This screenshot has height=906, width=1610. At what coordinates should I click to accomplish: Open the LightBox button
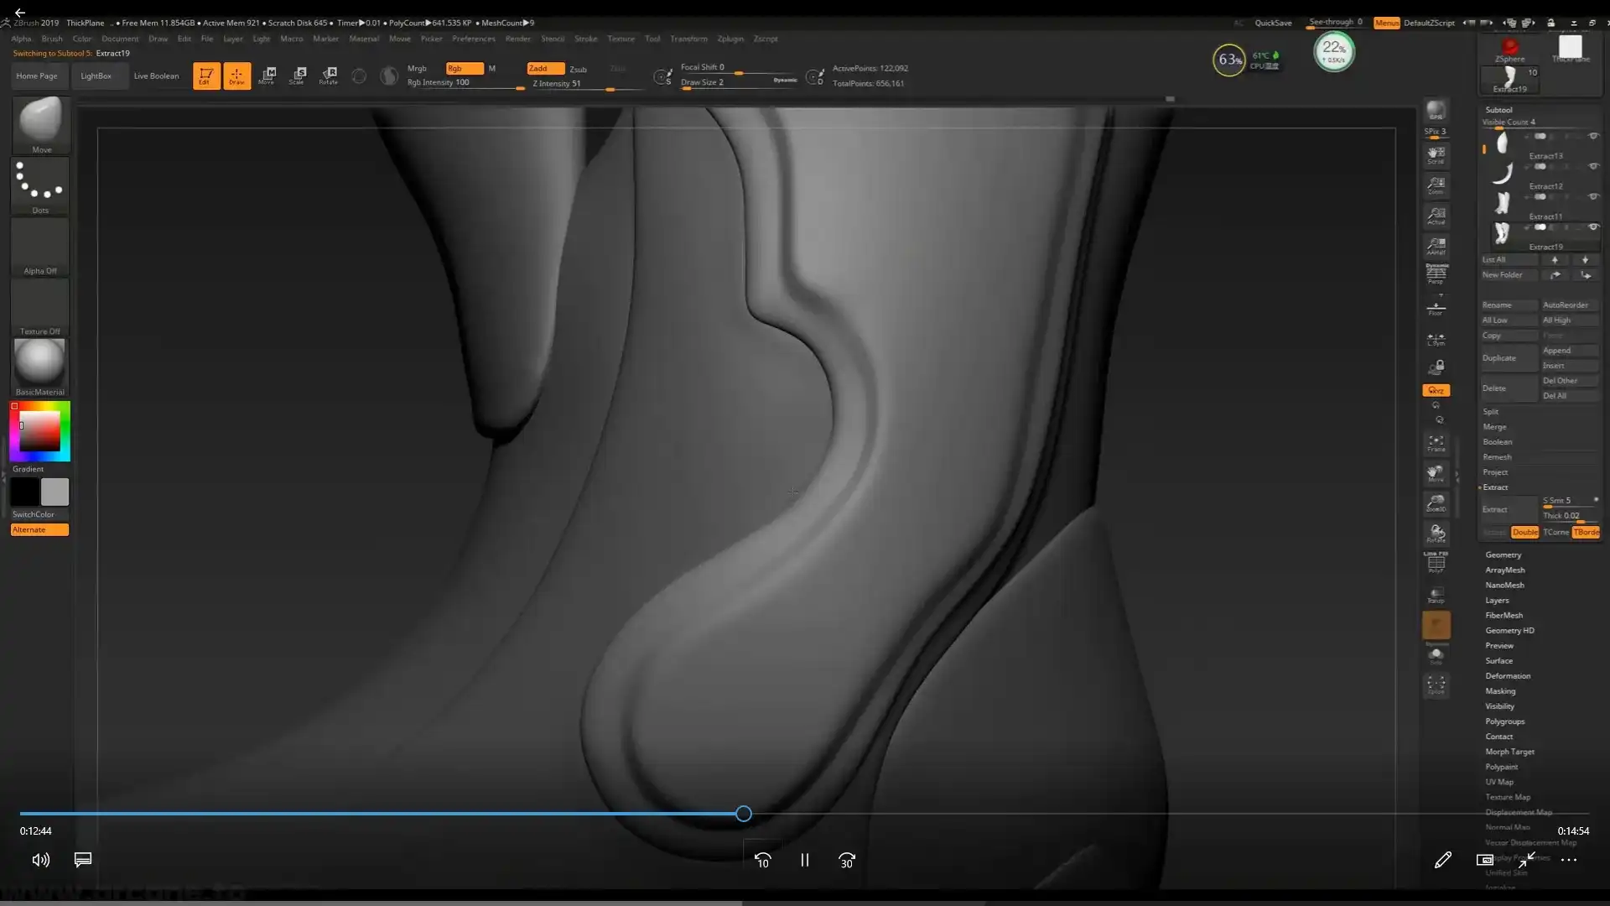(96, 75)
